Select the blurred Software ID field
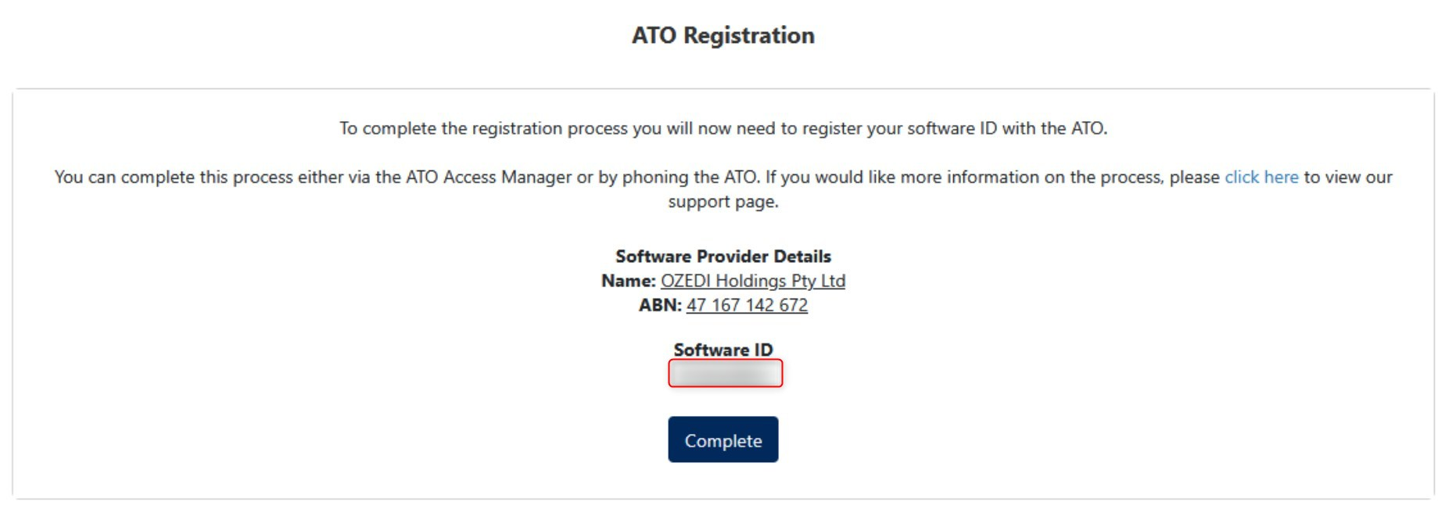The image size is (1438, 520). (725, 373)
